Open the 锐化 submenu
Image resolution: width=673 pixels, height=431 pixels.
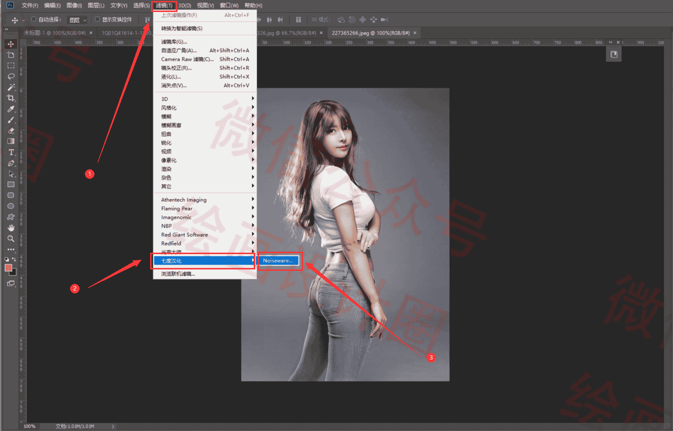[x=205, y=143]
